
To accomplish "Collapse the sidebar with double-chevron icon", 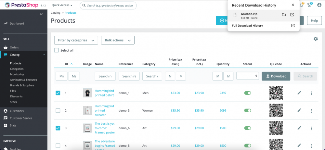I will click(41, 14).
